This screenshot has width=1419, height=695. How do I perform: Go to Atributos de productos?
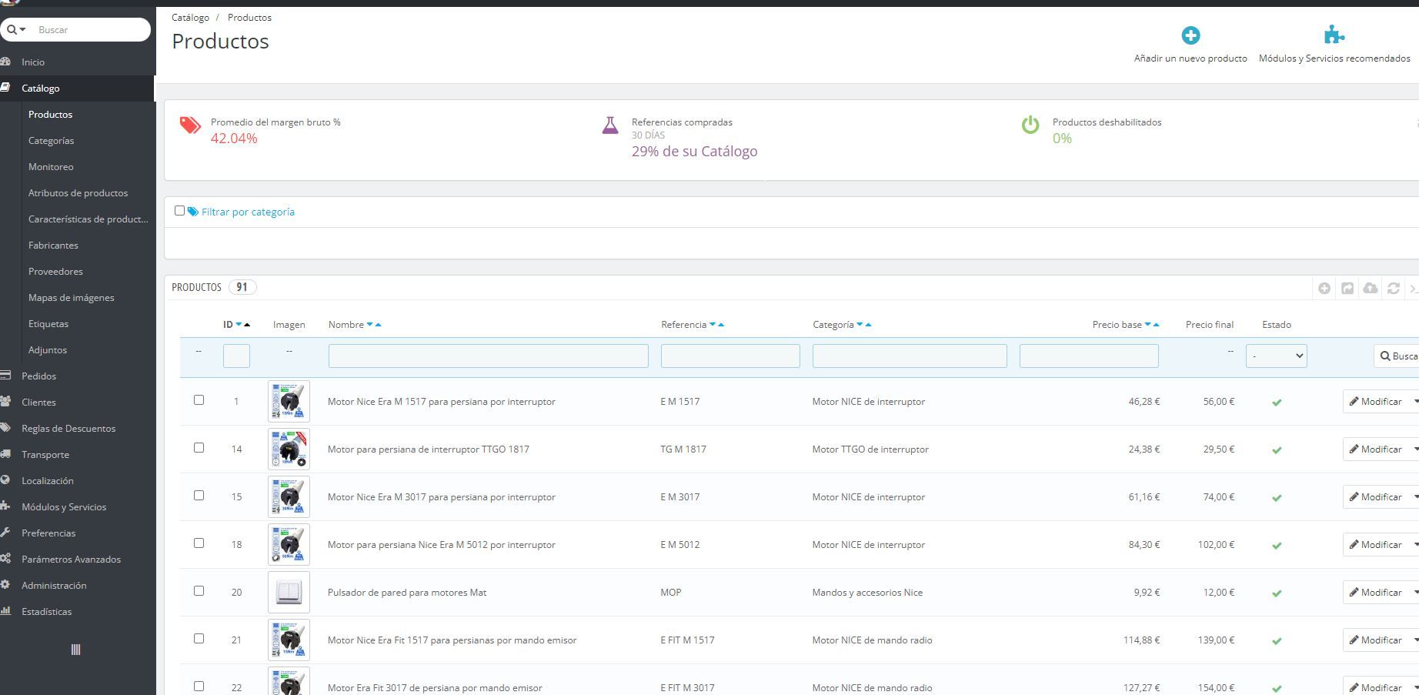[78, 193]
